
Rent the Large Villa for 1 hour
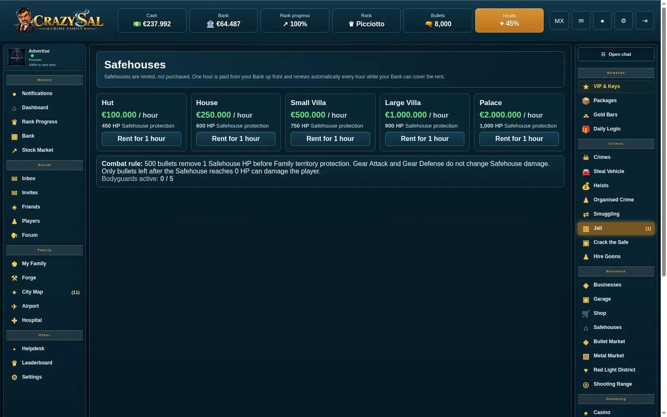[x=425, y=139]
